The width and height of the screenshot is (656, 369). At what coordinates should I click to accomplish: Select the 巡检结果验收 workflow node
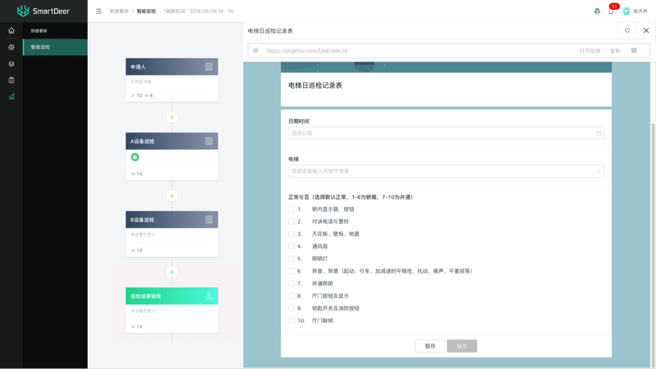click(x=172, y=296)
